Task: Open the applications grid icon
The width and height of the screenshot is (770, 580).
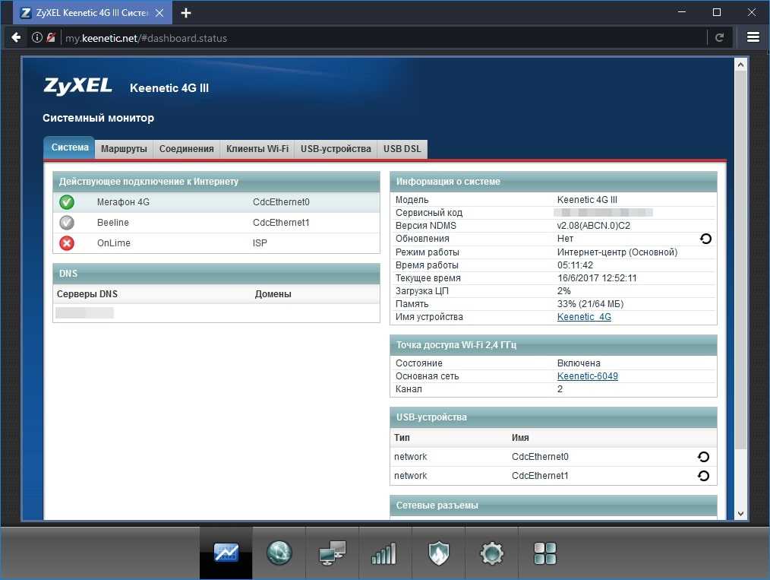Action: click(x=544, y=553)
